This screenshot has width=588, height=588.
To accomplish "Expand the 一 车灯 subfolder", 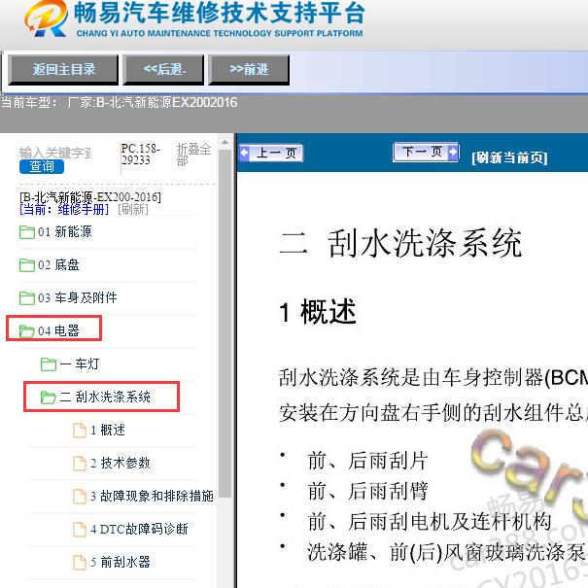I will (80, 363).
